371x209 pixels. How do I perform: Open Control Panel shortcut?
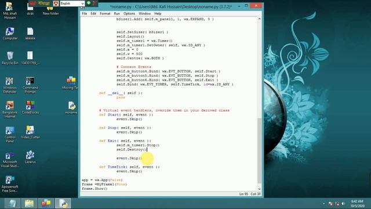pyautogui.click(x=10, y=134)
